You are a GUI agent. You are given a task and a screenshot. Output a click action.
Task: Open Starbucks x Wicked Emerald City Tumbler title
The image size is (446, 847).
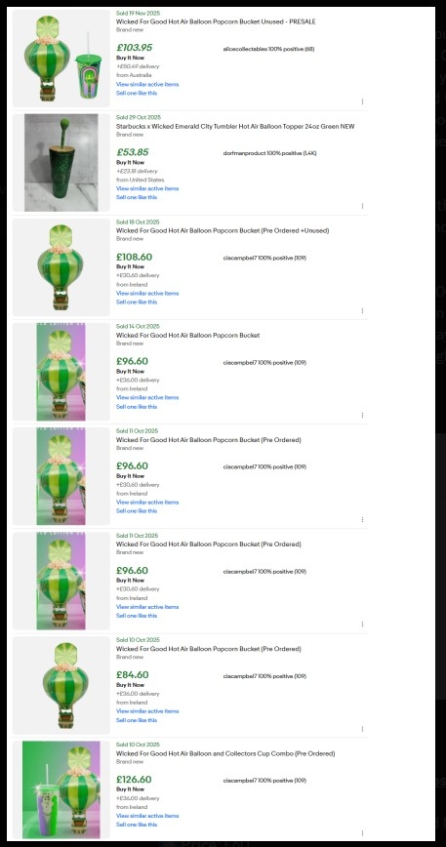coord(235,127)
